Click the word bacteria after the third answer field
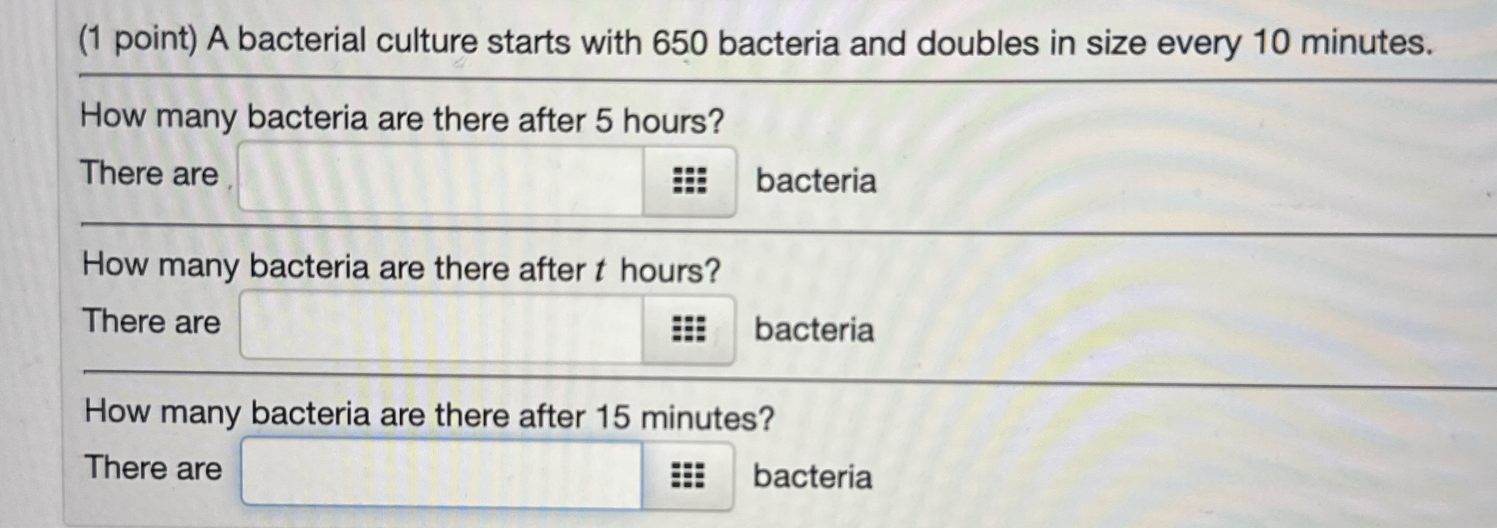This screenshot has height=528, width=1497. (x=812, y=478)
